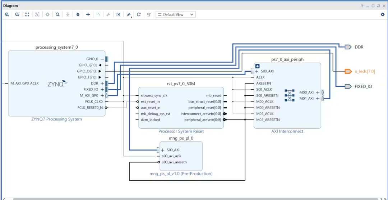Click the ZYNQ7 Processing System label
This screenshot has width=388, height=200.
tap(56, 119)
